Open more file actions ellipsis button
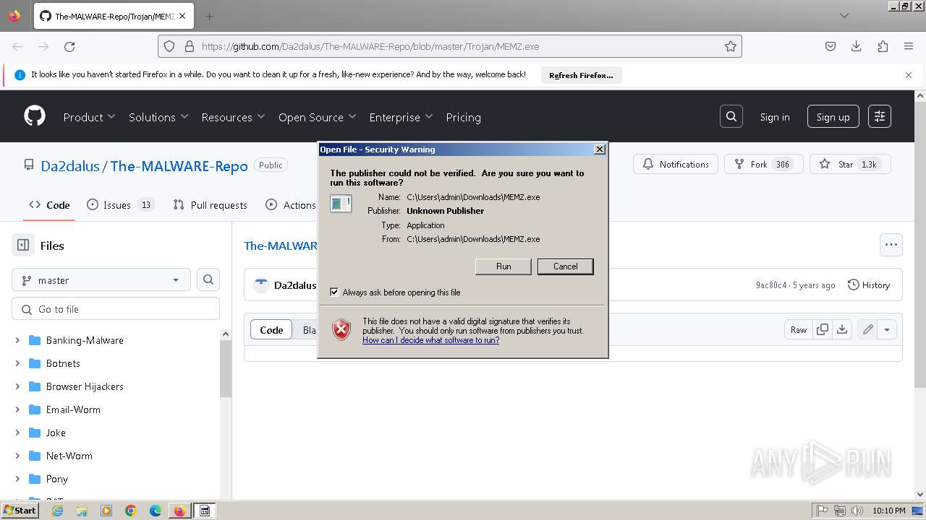The width and height of the screenshot is (926, 520). coord(891,245)
